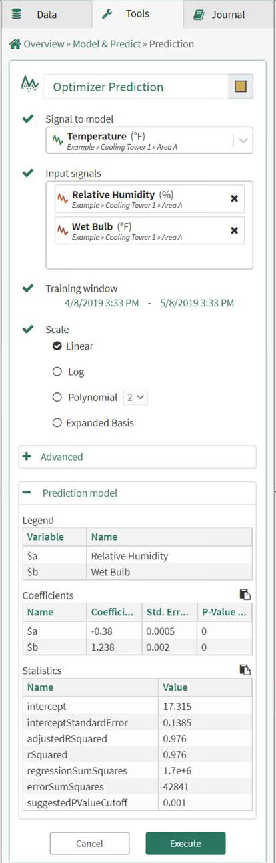Click the Relative Humidity signal icon
276x863 pixels.
pyautogui.click(x=63, y=199)
